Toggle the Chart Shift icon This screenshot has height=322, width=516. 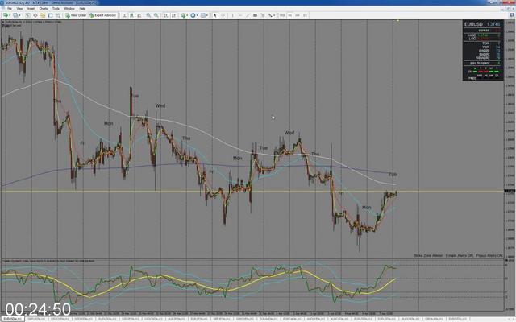[173, 15]
